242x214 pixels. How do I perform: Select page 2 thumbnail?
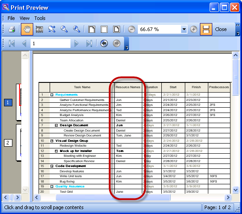click(19, 143)
